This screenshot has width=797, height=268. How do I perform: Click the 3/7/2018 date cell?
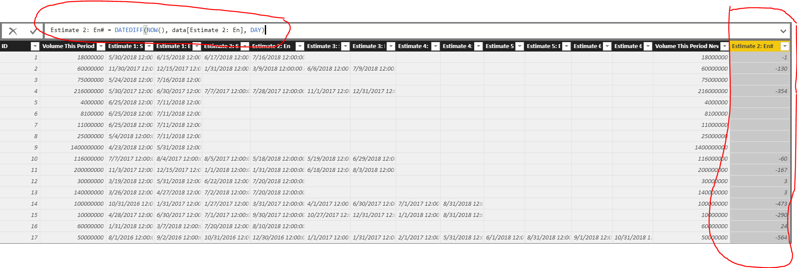click(178, 226)
